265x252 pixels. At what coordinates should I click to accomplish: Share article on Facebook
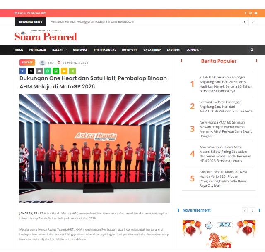point(23,71)
